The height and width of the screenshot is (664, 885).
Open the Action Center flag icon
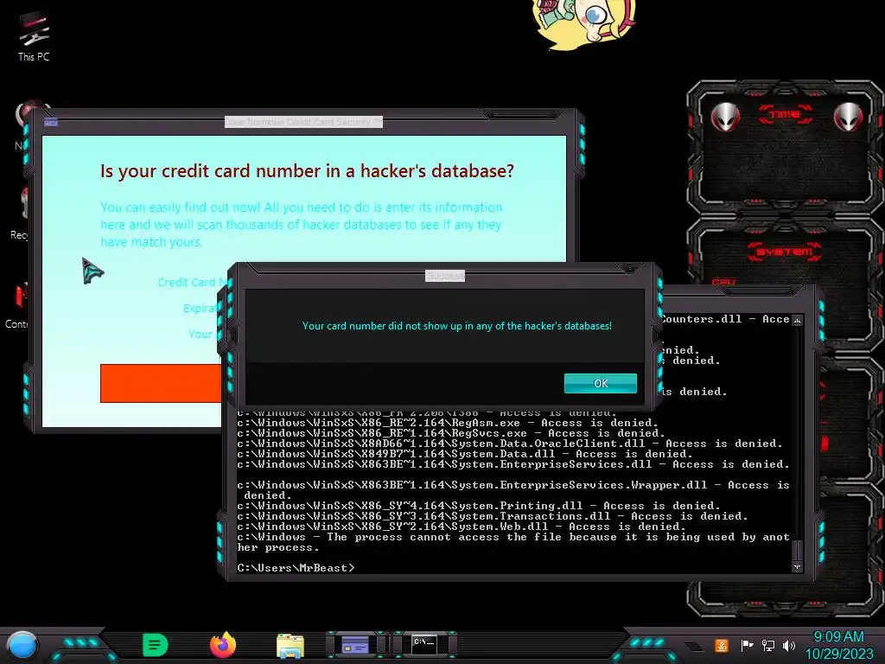(747, 645)
